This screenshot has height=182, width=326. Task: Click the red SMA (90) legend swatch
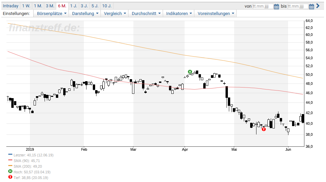pos(10,160)
